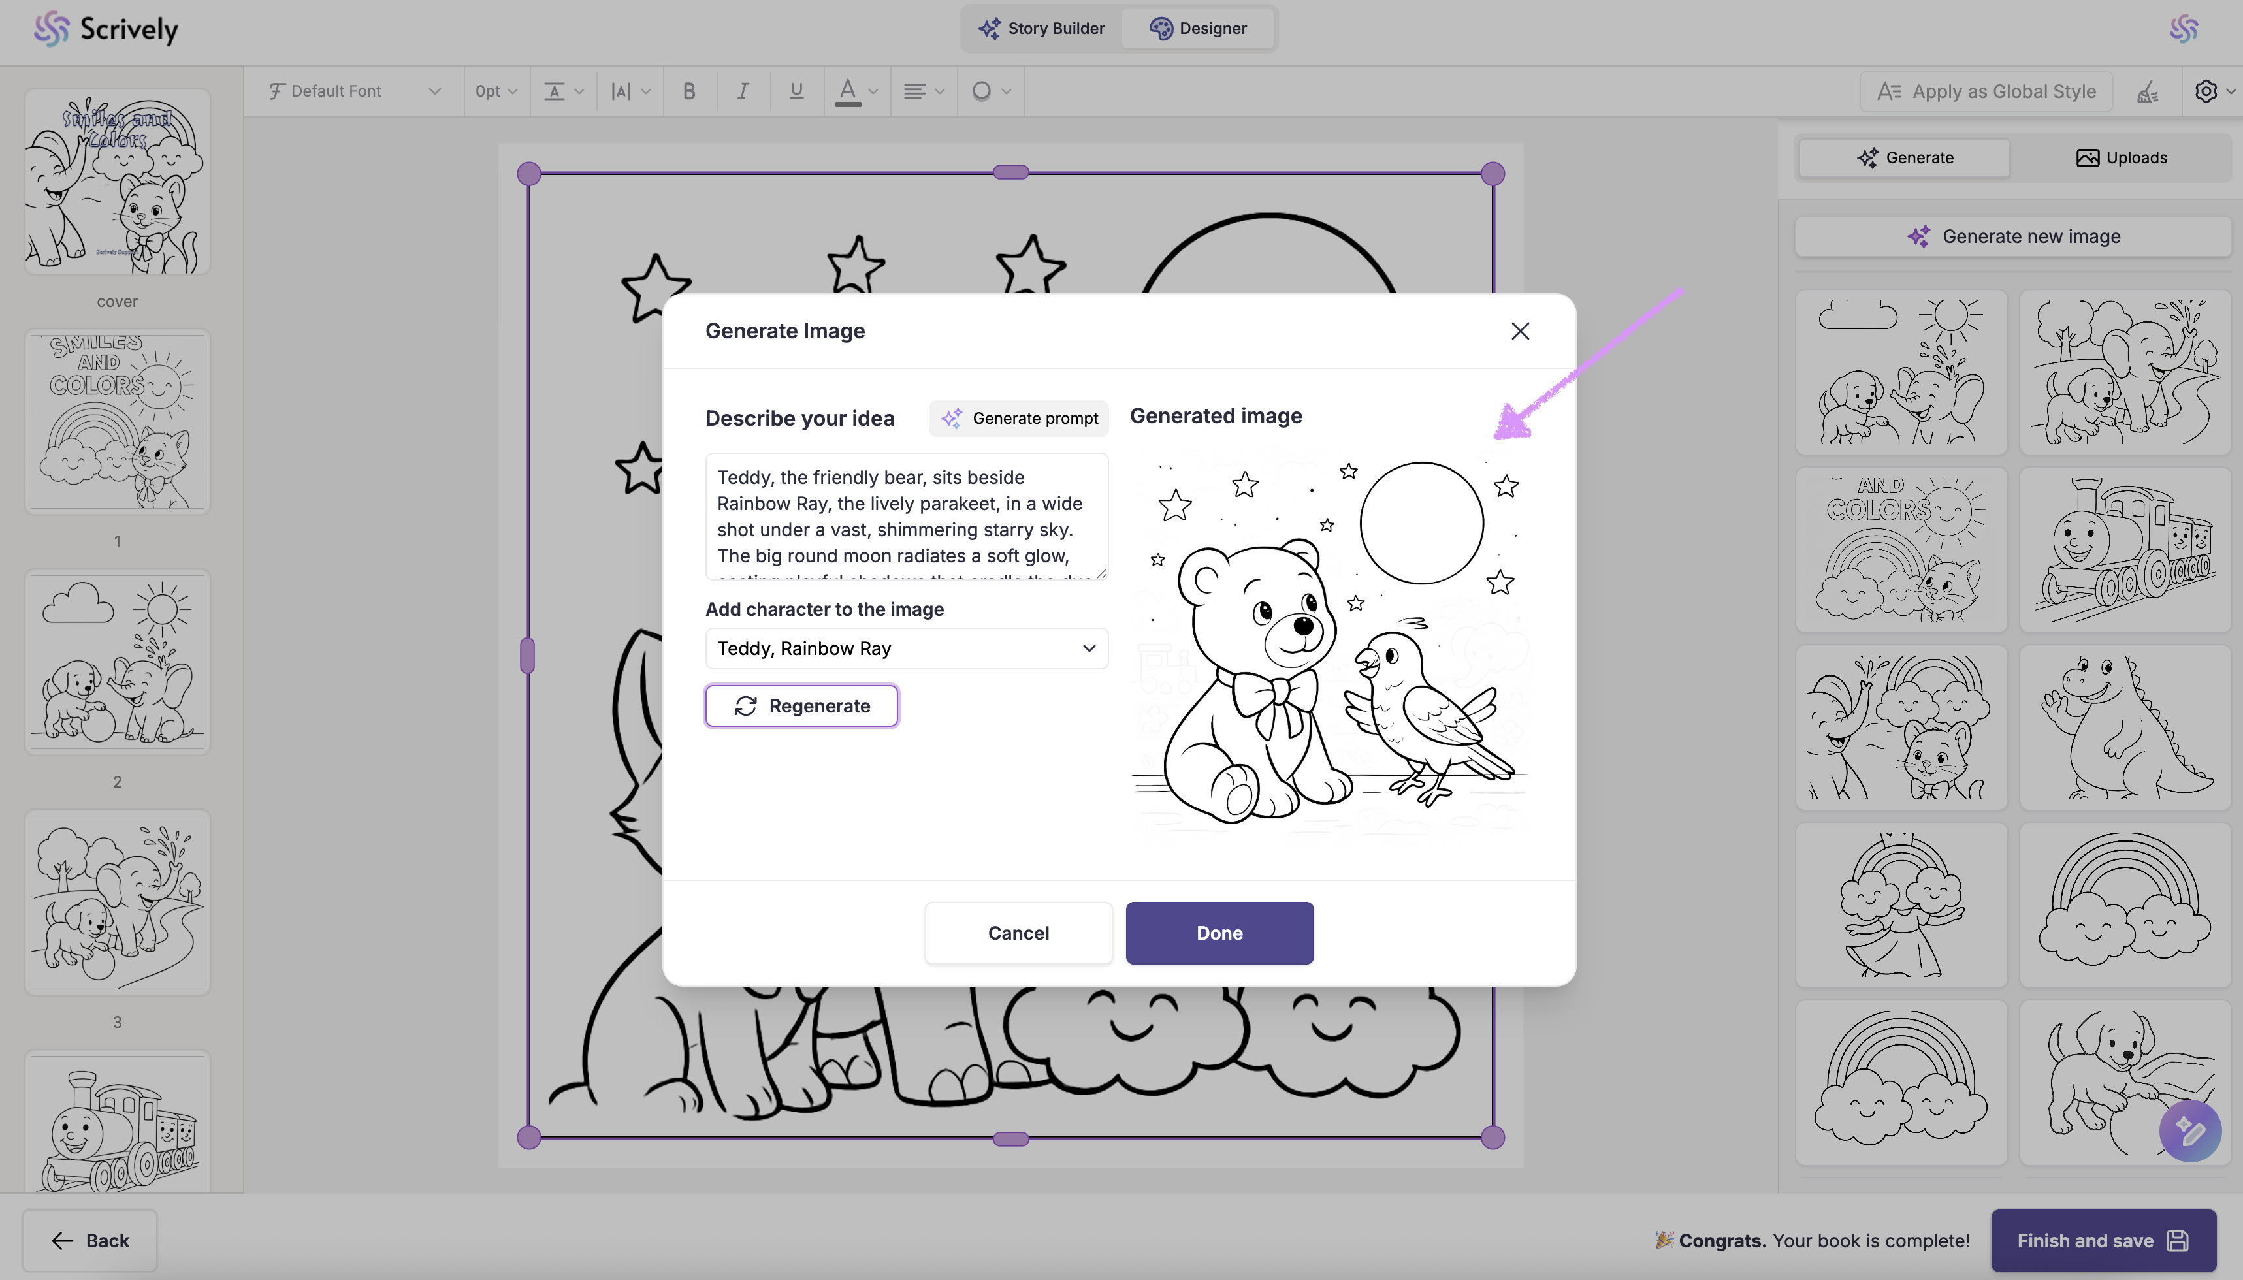Click the Scrively logo top-left

point(106,29)
